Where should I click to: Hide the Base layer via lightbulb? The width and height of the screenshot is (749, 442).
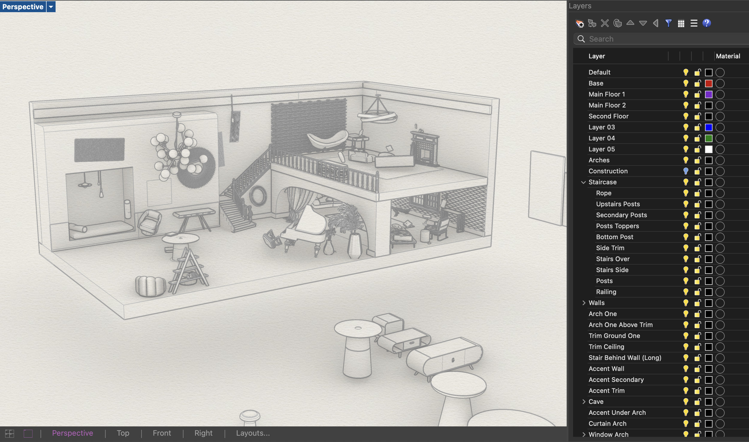pyautogui.click(x=685, y=83)
